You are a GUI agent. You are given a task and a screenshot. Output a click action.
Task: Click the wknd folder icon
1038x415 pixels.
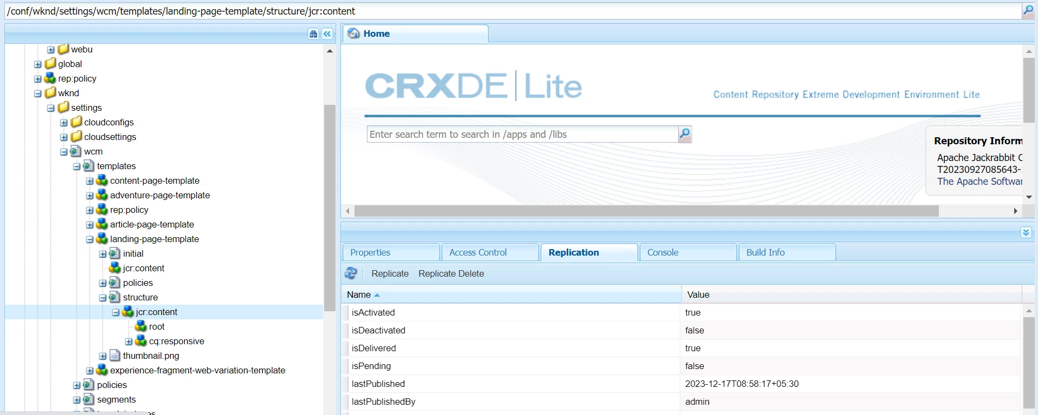coord(50,93)
